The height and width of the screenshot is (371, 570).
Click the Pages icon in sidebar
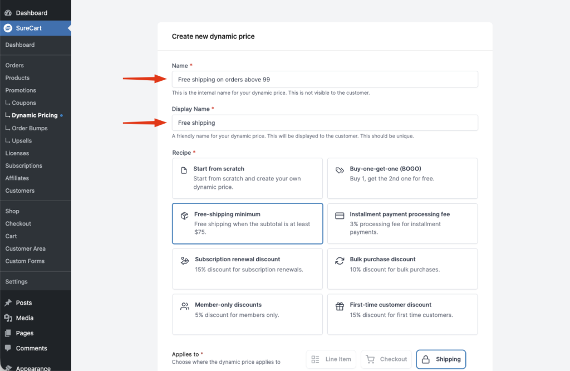point(8,333)
